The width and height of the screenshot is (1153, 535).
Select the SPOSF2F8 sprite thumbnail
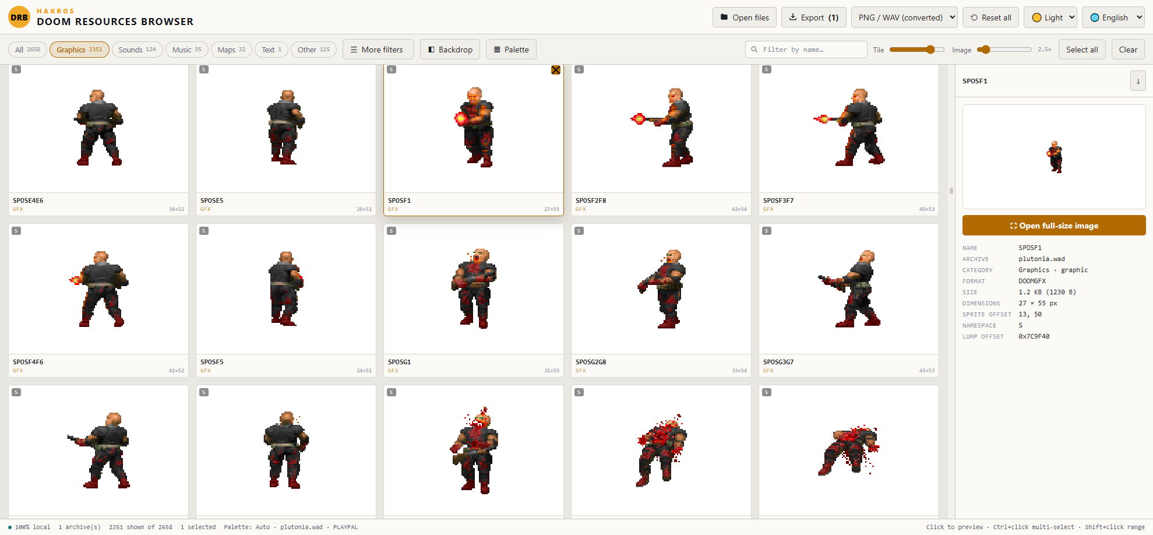661,128
